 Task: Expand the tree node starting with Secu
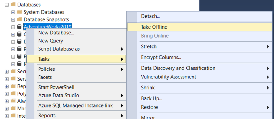[7, 72]
